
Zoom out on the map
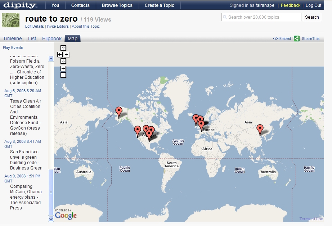(x=63, y=75)
